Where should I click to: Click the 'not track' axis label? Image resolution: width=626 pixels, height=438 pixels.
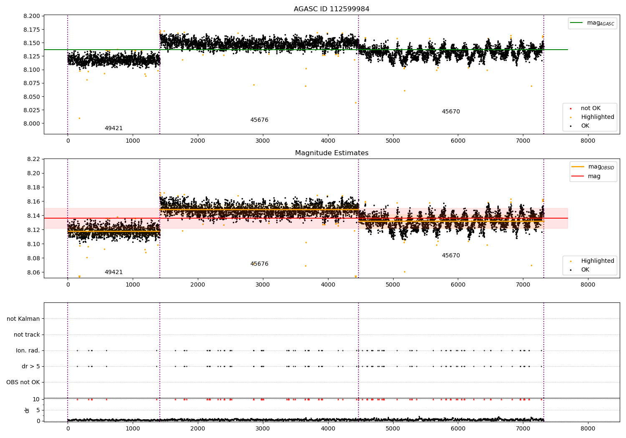pyautogui.click(x=27, y=335)
